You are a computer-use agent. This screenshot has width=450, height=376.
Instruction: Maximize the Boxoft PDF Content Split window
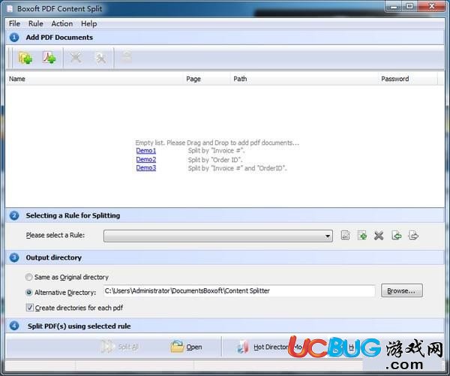pyautogui.click(x=409, y=6)
